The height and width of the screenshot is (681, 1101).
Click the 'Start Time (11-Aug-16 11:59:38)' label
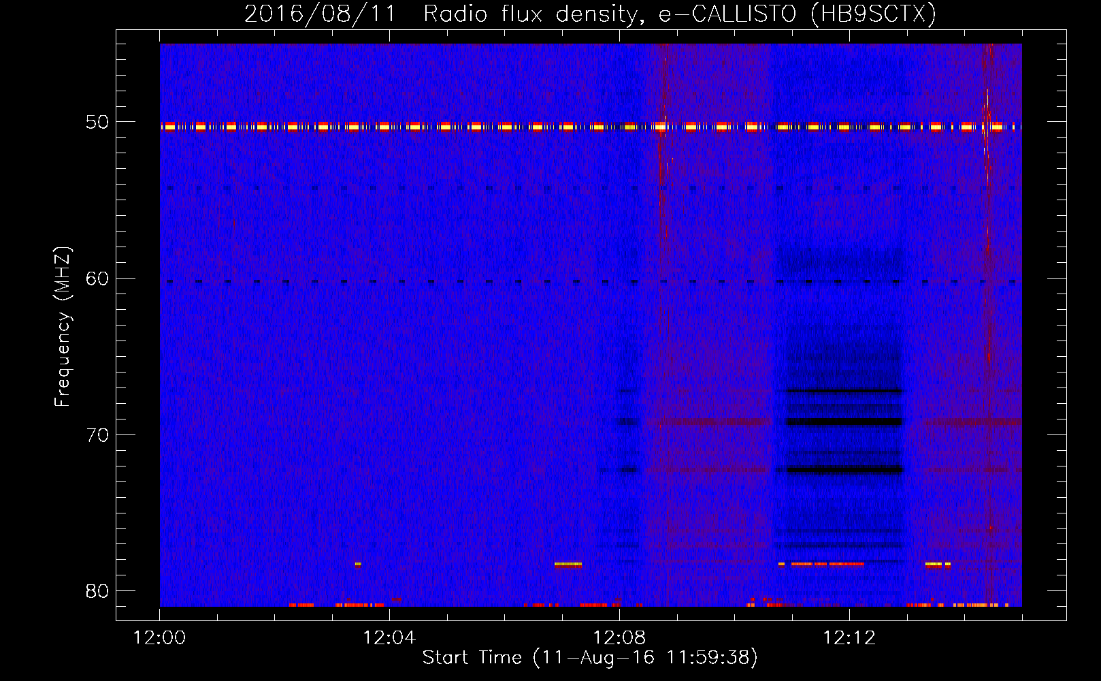[590, 658]
